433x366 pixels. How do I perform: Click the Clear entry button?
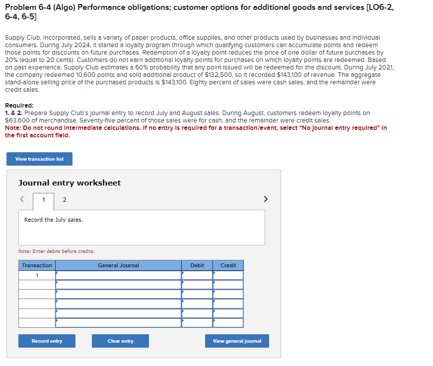pos(120,341)
